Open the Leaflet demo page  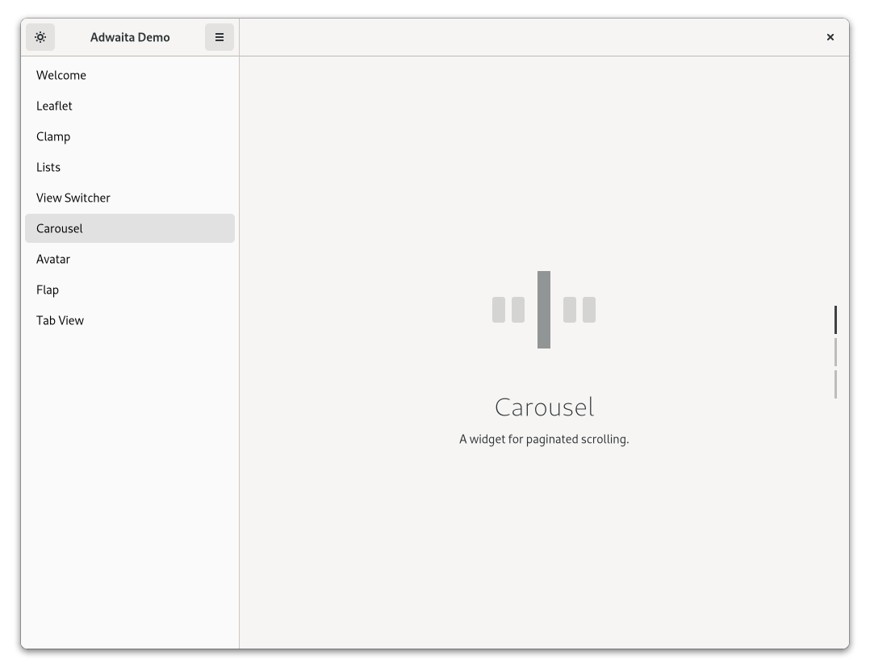click(x=54, y=106)
